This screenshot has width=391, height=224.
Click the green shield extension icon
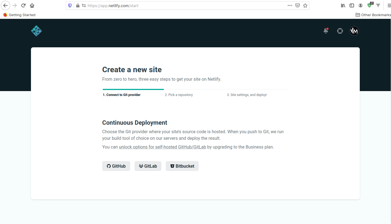(x=370, y=5)
